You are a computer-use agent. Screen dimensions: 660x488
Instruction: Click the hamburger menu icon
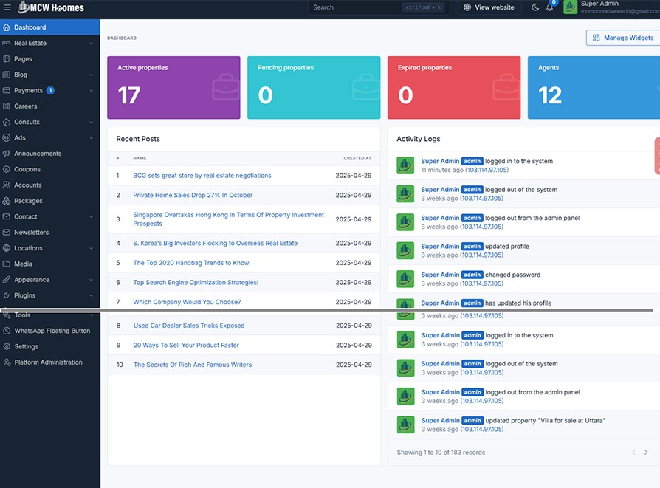(x=7, y=7)
